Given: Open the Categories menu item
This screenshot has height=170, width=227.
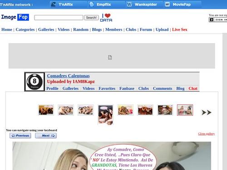Looking at the screenshot, I should (25, 29).
